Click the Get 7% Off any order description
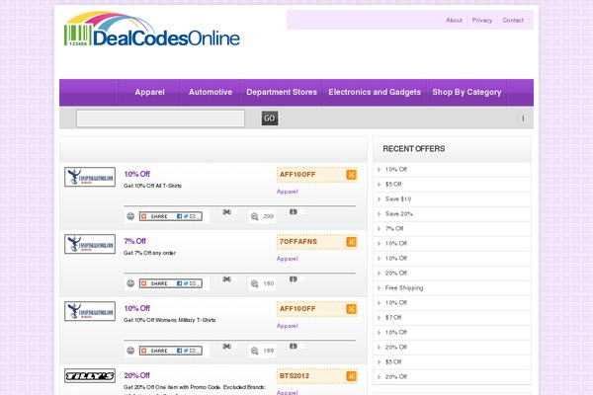593x395 pixels. pos(149,253)
